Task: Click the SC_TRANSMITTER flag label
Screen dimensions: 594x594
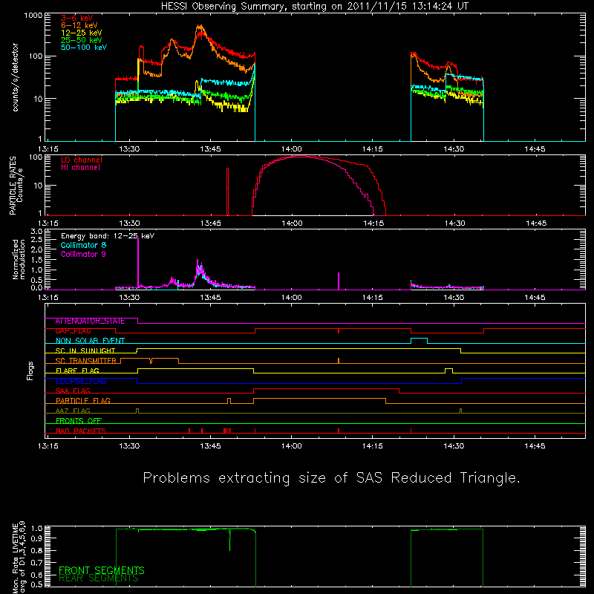Action: (85, 361)
